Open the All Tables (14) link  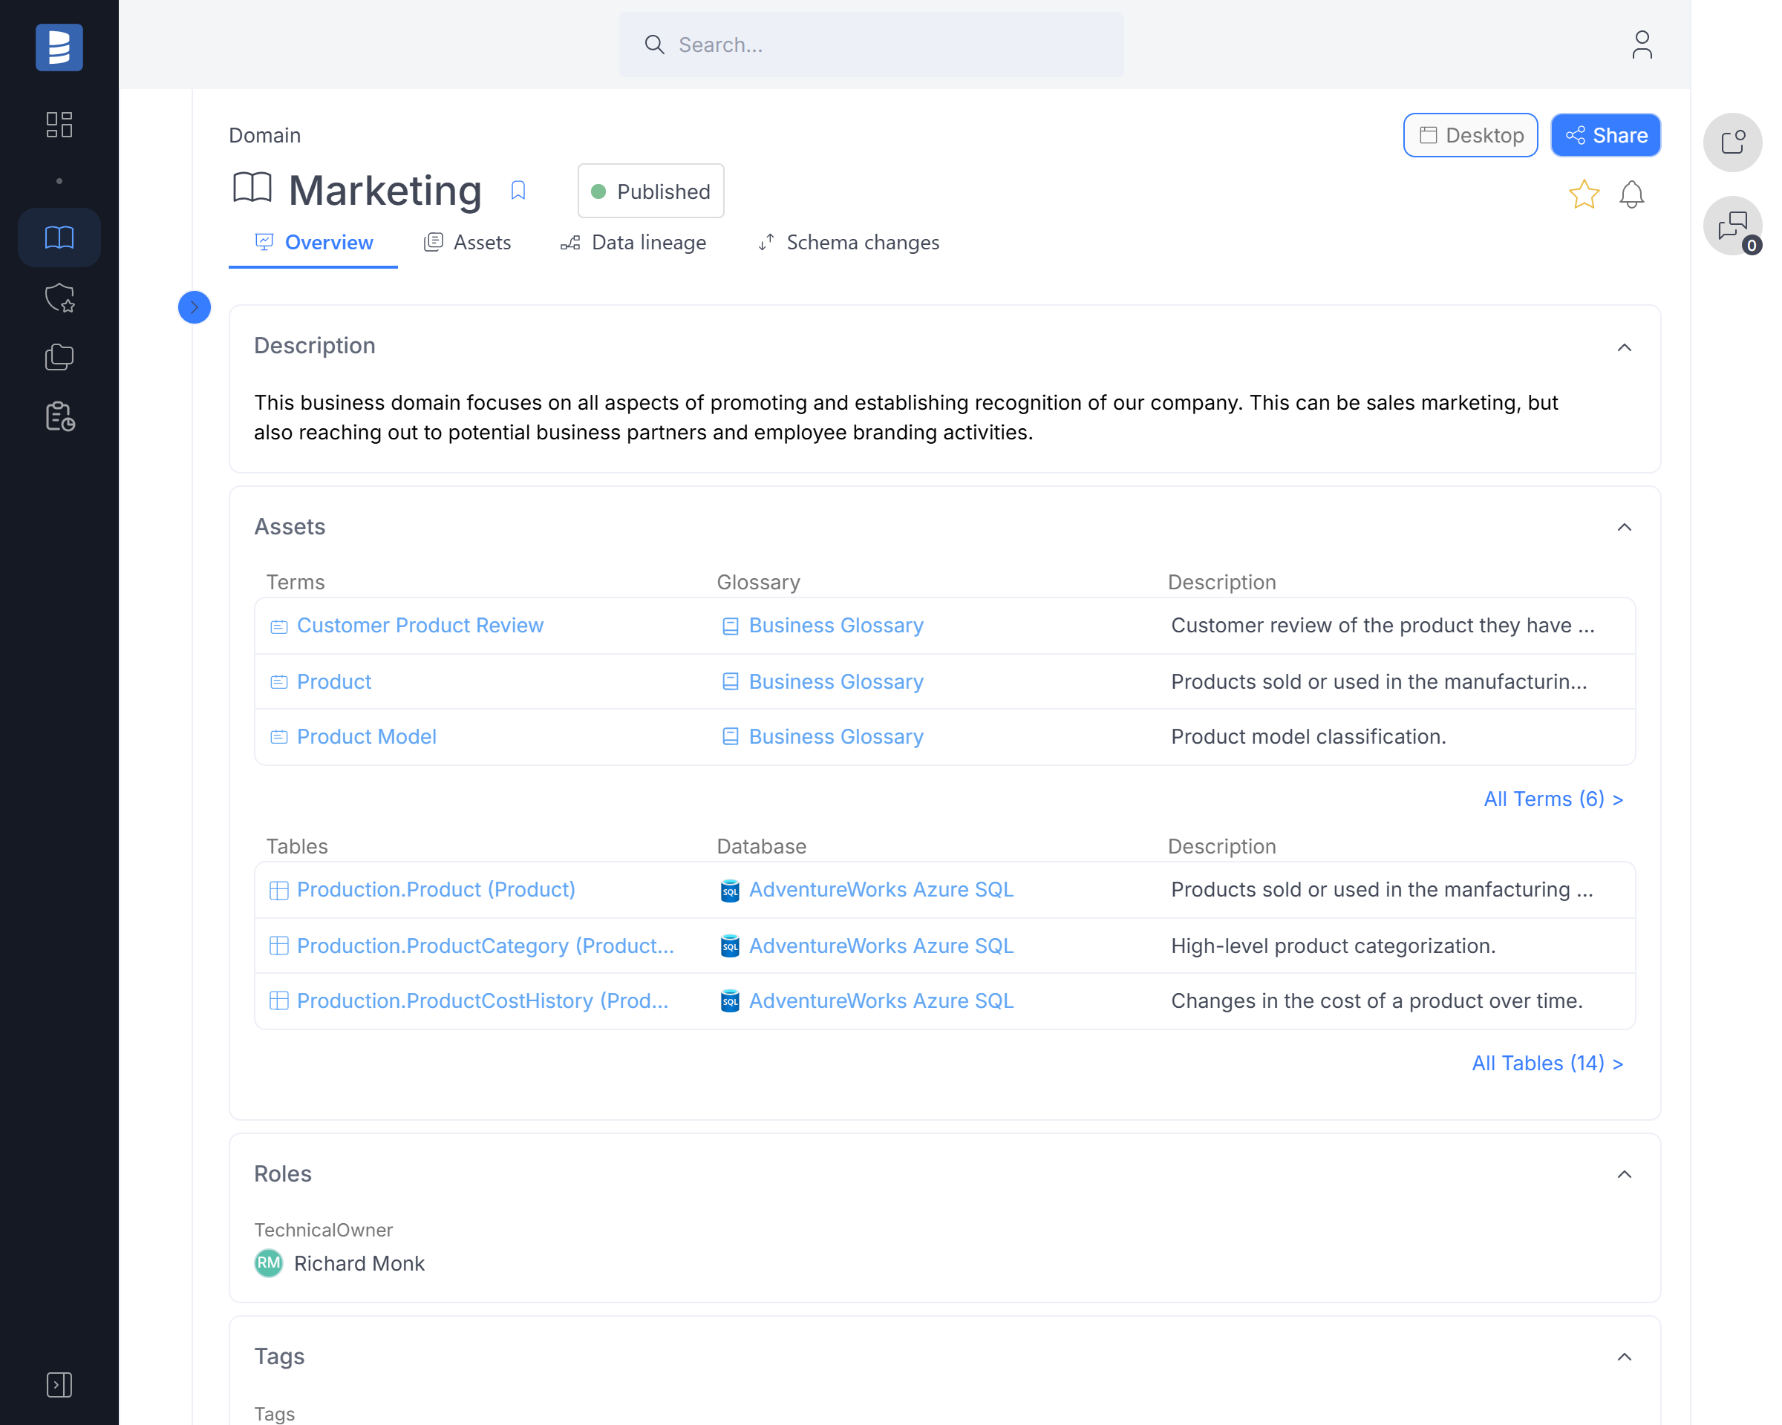[1547, 1063]
